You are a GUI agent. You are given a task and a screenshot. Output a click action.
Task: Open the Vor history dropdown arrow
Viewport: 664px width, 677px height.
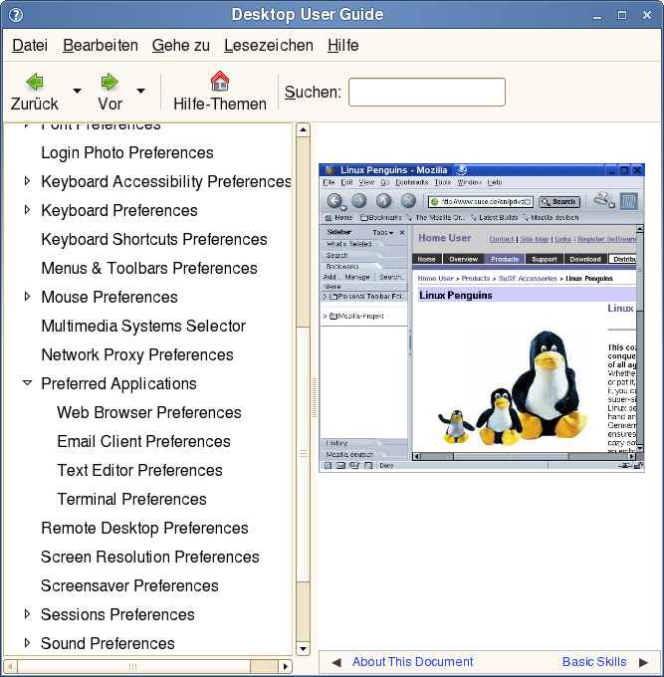point(140,91)
